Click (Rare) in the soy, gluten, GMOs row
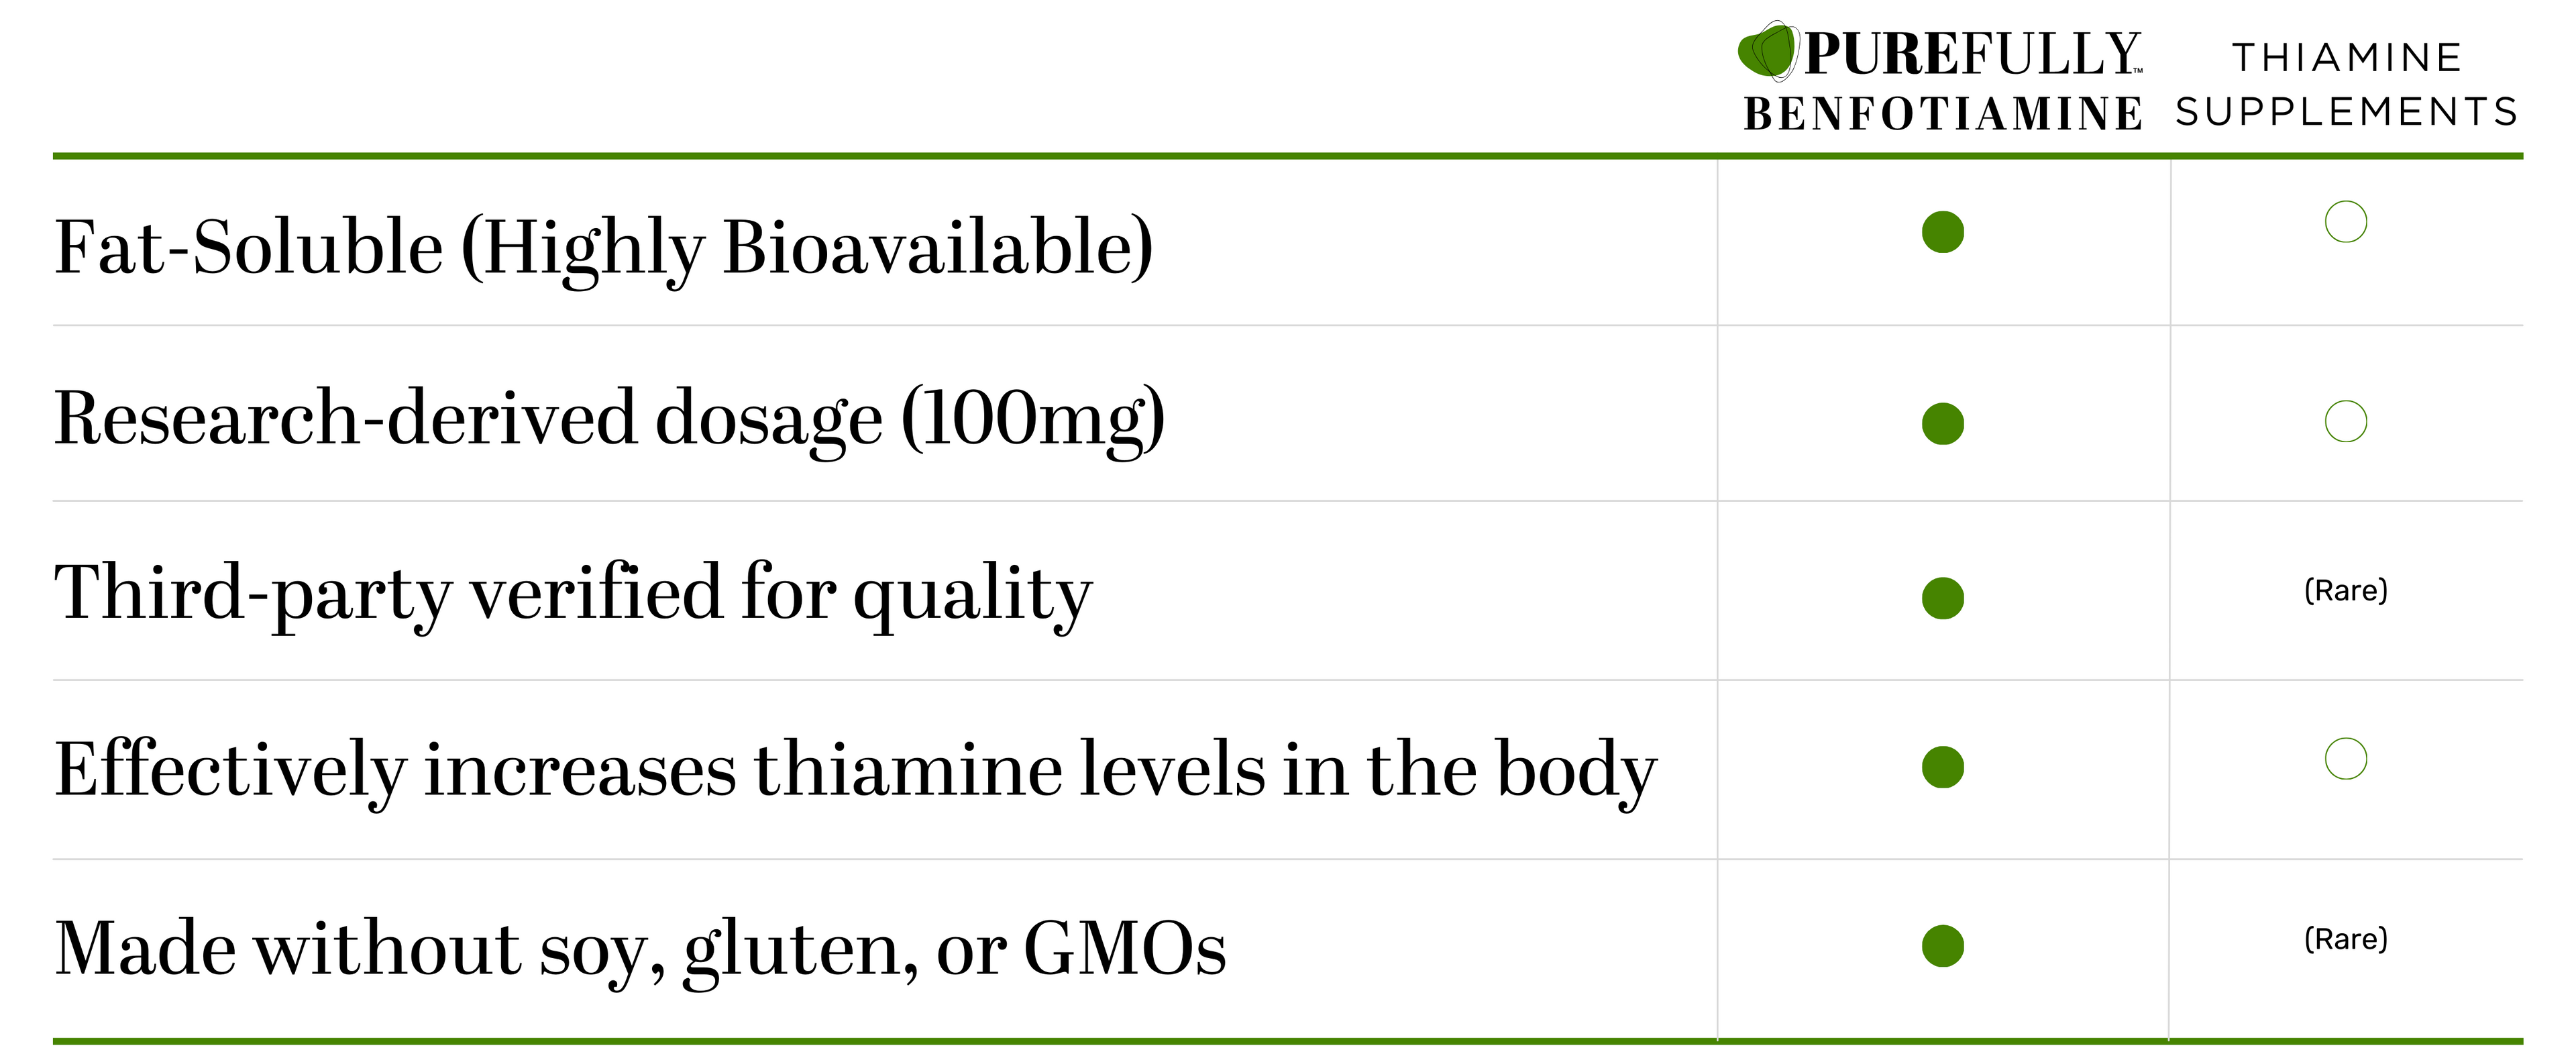 (2345, 939)
